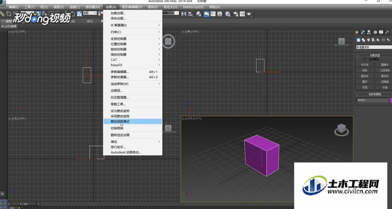This screenshot has width=392, height=209.
Task: Select the Systems category icon
Action: point(388,40)
